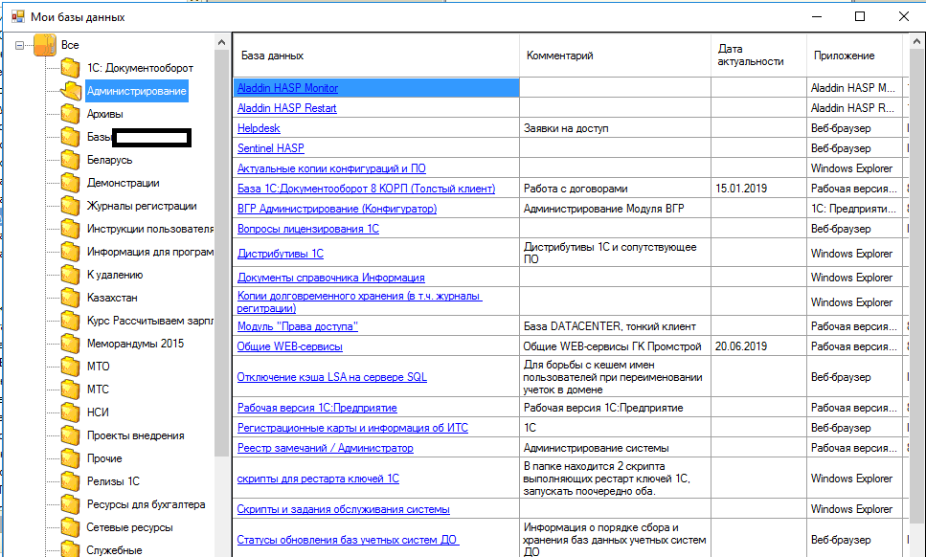Click the folder icon beside Курс Рассчитываем зарпл
The height and width of the screenshot is (557, 926).
[70, 321]
